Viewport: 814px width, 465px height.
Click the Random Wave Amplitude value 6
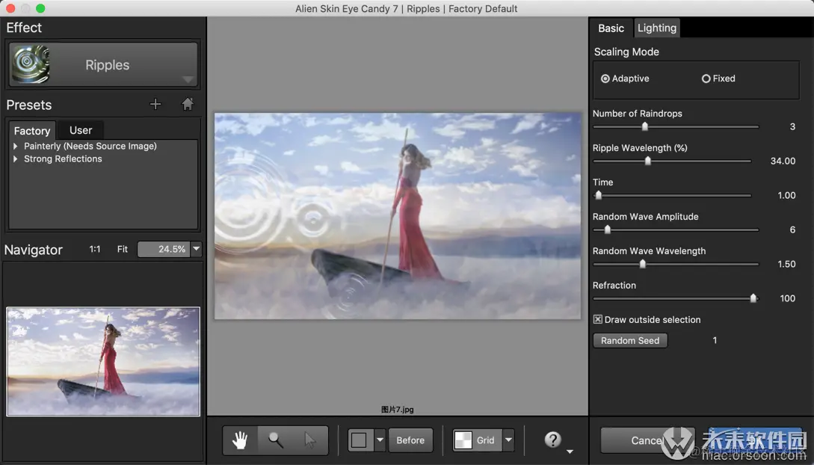[792, 230]
